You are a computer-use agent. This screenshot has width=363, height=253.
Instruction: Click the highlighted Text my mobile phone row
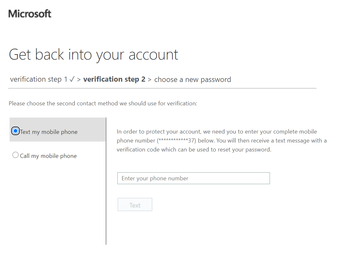point(58,129)
